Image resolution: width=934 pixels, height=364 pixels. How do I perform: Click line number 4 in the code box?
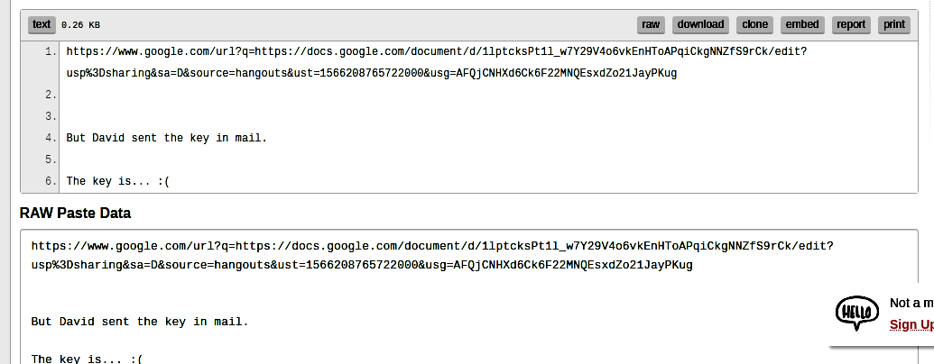pyautogui.click(x=51, y=138)
